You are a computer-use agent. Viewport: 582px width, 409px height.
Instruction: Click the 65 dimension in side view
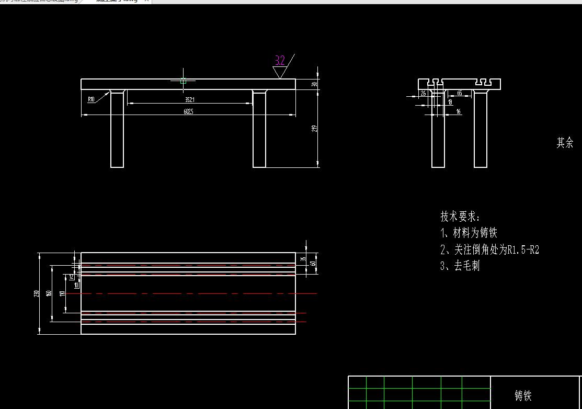click(x=460, y=93)
